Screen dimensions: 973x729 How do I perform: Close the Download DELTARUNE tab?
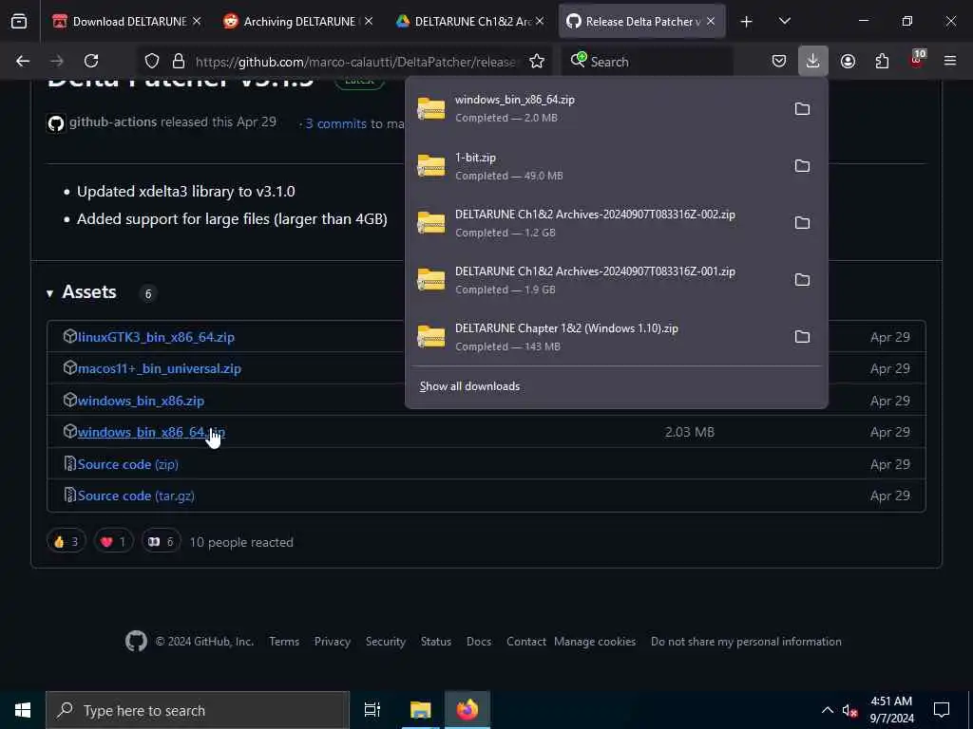197,22
